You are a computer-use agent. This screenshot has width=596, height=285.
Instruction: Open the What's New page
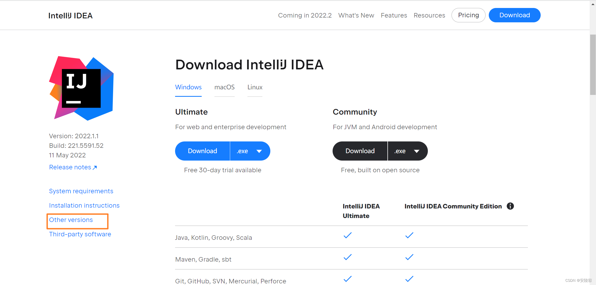click(356, 15)
